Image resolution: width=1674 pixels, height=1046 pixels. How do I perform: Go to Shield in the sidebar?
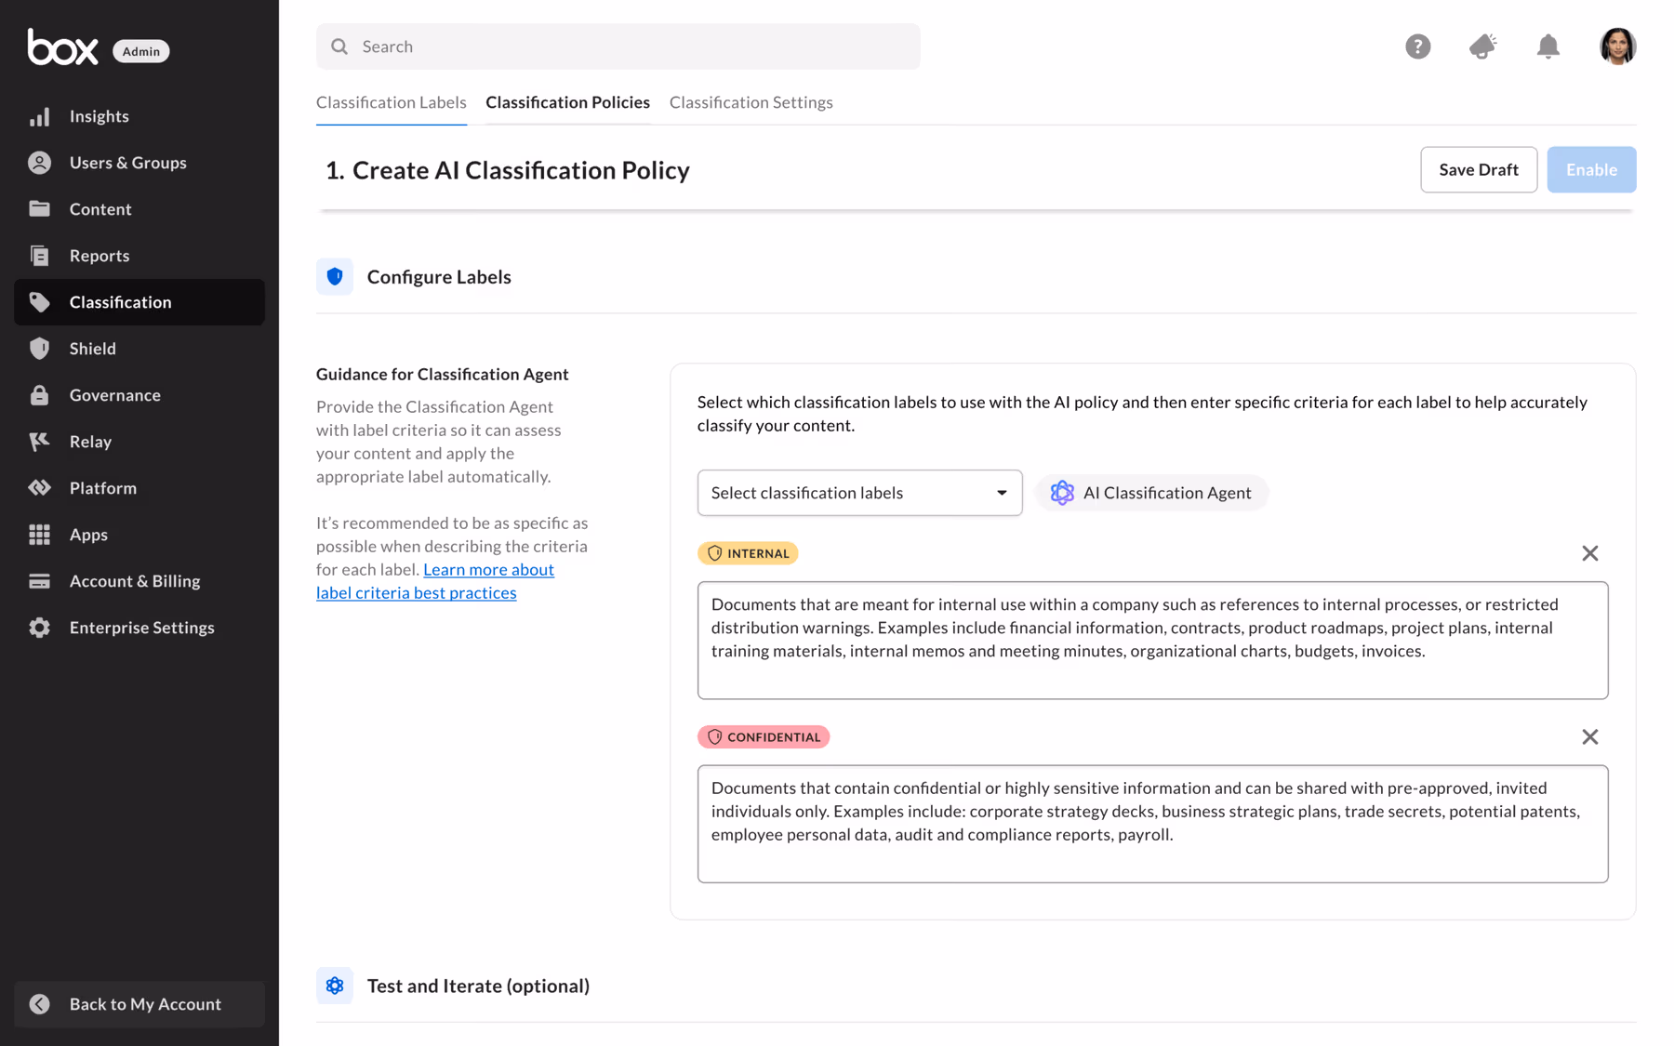pos(92,349)
